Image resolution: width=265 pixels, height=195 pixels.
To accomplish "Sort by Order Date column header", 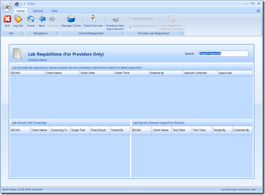I will click(x=97, y=73).
